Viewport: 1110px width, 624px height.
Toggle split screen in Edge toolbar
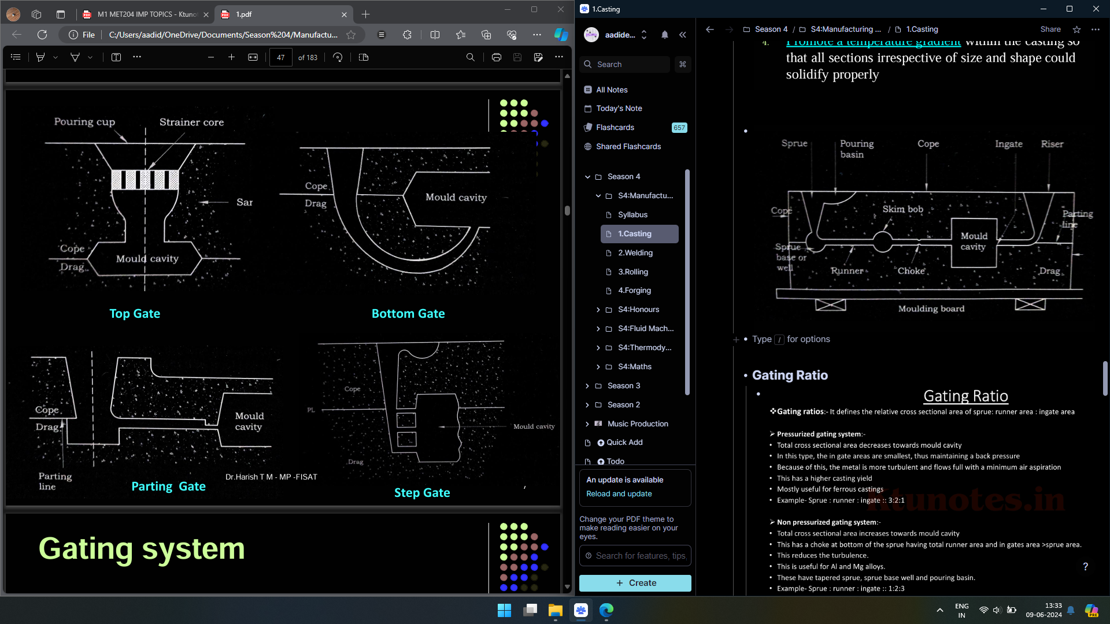tap(435, 35)
